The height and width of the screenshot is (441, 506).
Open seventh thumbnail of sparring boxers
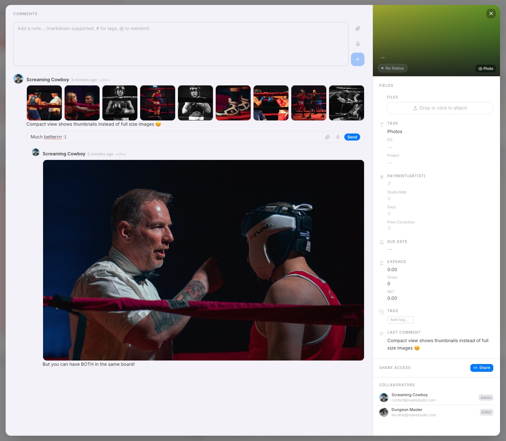click(x=271, y=103)
